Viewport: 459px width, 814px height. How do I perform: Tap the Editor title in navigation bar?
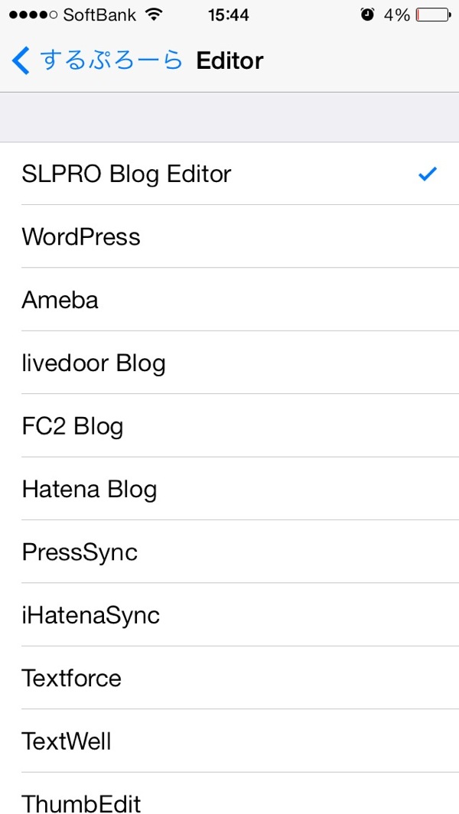(x=229, y=60)
